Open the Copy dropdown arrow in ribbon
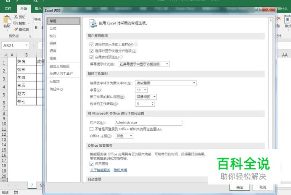 (x=29, y=24)
